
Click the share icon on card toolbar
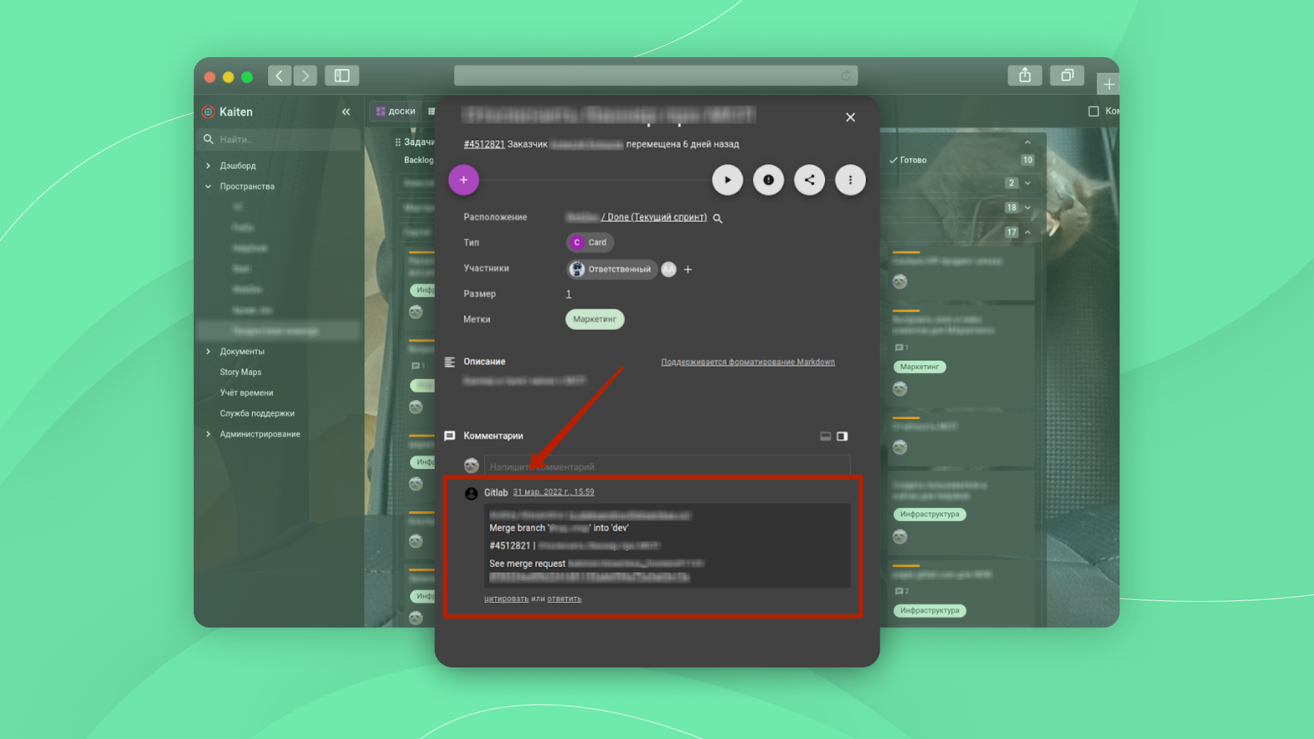pyautogui.click(x=809, y=179)
